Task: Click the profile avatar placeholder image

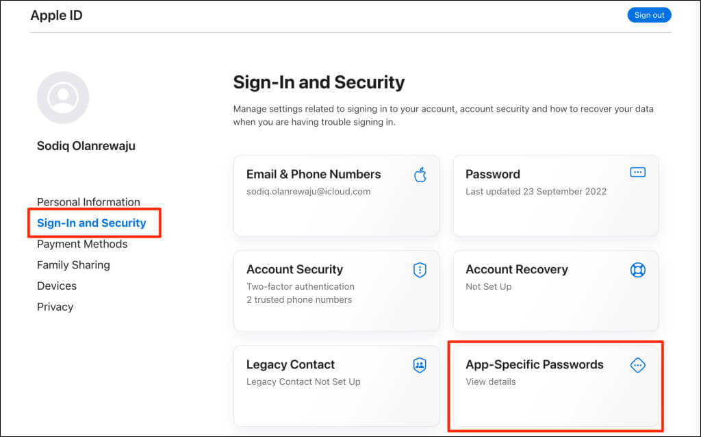Action: pyautogui.click(x=63, y=97)
